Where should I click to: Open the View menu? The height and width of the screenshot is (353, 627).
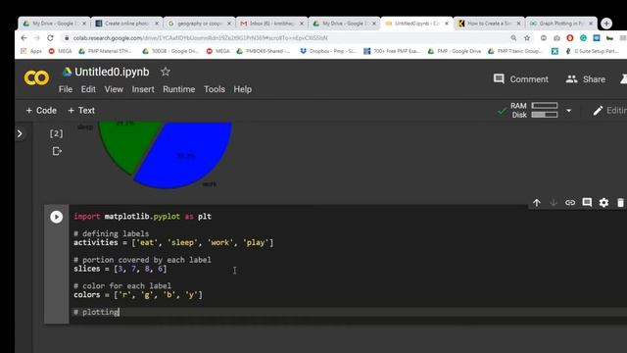114,89
